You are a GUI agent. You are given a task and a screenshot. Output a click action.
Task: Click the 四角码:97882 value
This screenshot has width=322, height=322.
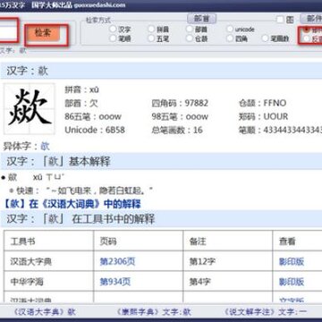tap(180, 103)
